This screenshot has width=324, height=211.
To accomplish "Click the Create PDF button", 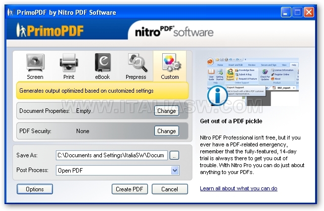I will [130, 189].
